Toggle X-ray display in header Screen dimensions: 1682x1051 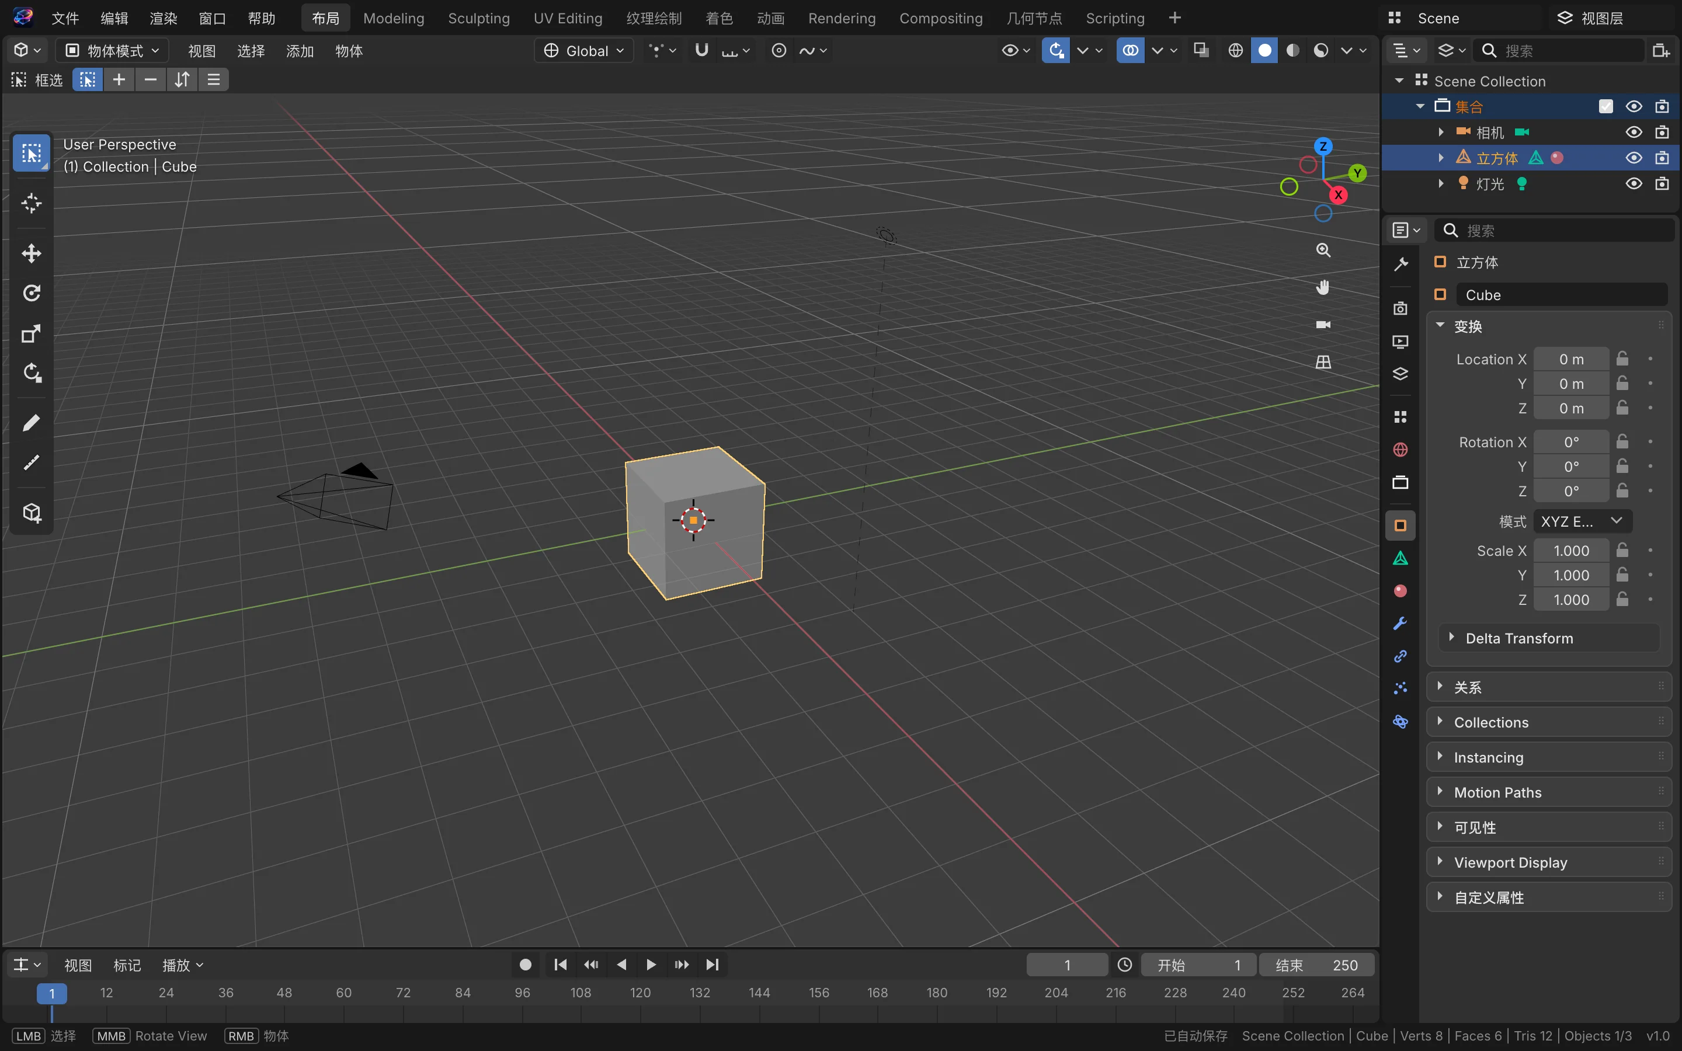(x=1200, y=50)
